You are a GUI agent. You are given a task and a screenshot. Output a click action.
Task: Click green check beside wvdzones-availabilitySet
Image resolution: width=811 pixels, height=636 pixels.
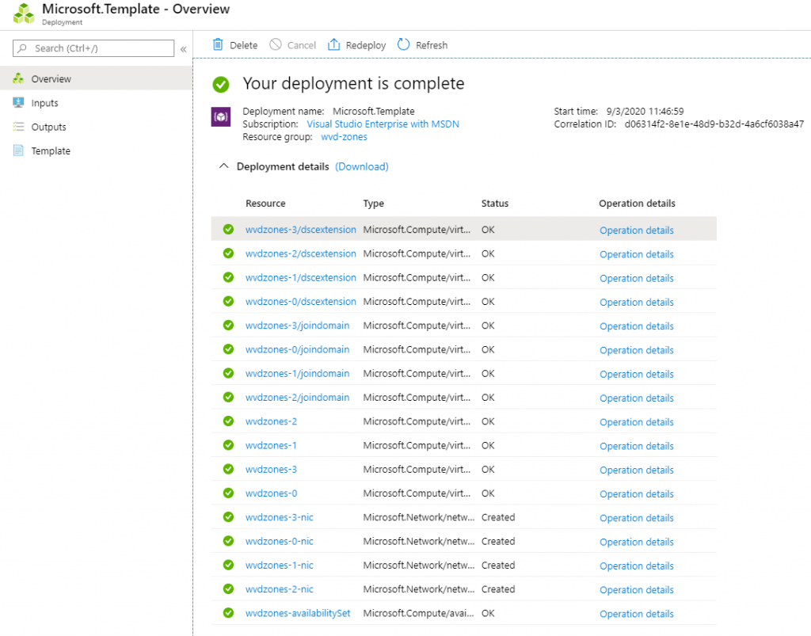pyautogui.click(x=228, y=613)
